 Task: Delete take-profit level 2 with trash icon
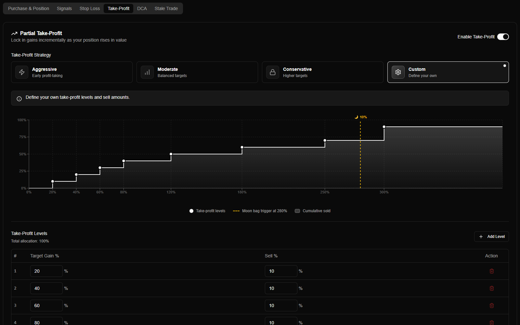(x=491, y=288)
